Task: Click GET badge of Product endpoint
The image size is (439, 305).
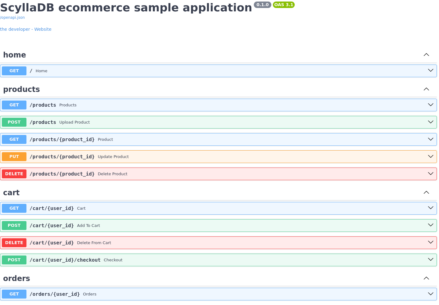Action: tap(14, 139)
